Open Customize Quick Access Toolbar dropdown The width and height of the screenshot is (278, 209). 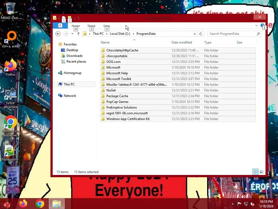pos(75,19)
